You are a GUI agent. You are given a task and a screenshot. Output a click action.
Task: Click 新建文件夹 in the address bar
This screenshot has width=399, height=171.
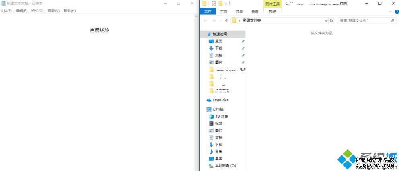click(252, 21)
